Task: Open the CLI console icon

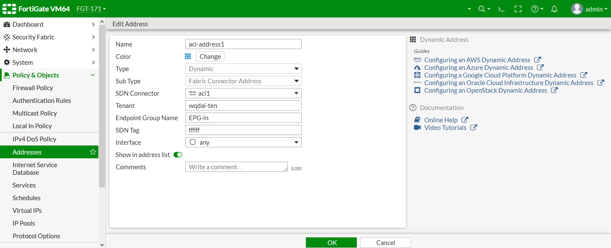Action: pos(501,8)
